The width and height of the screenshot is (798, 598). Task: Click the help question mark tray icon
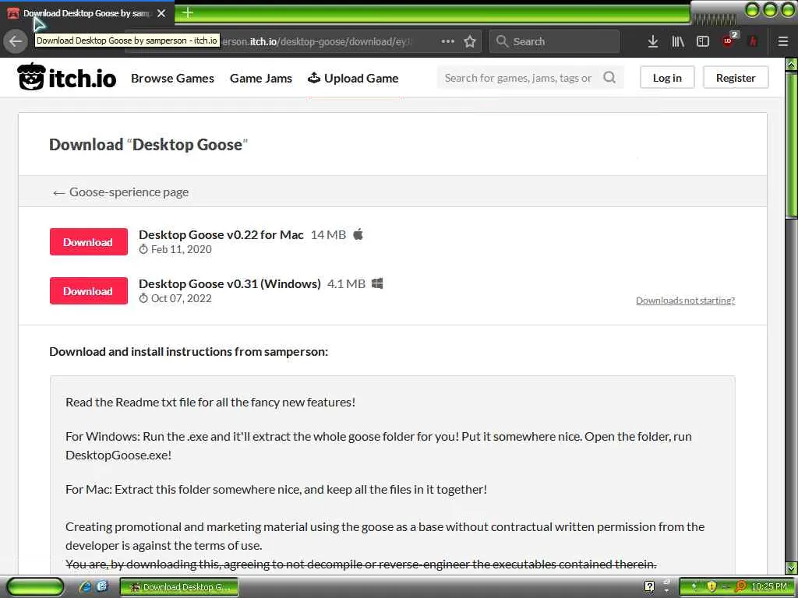(649, 586)
